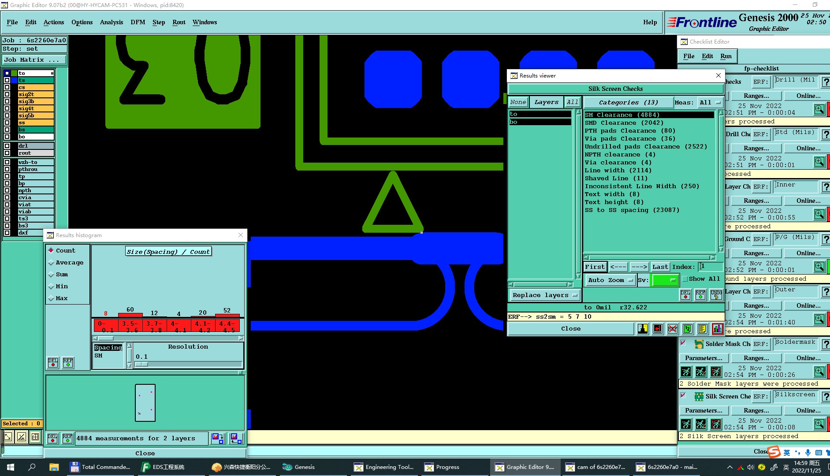The image size is (830, 476).
Task: Open Solder Mask results magnifier icon
Action: tap(819, 372)
